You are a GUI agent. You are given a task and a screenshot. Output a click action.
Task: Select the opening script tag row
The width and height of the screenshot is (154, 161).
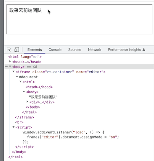coord(24,127)
